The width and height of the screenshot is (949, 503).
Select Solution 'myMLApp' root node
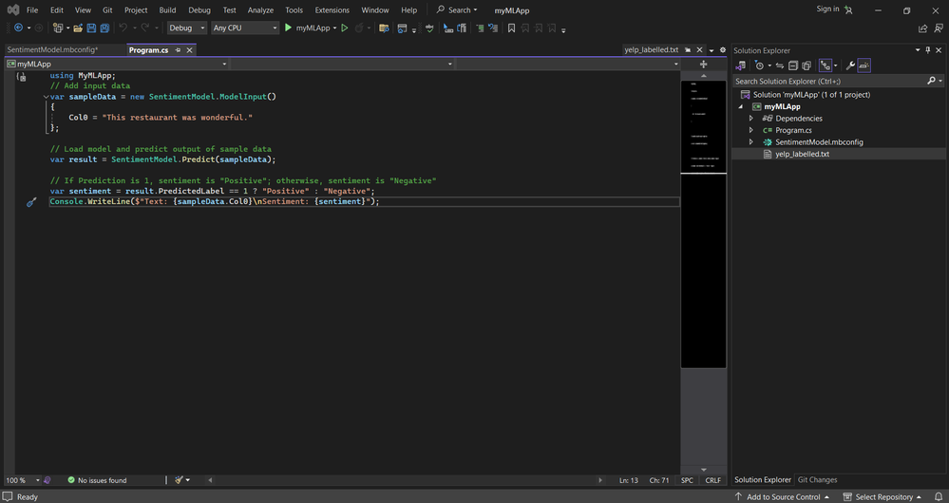click(x=811, y=95)
